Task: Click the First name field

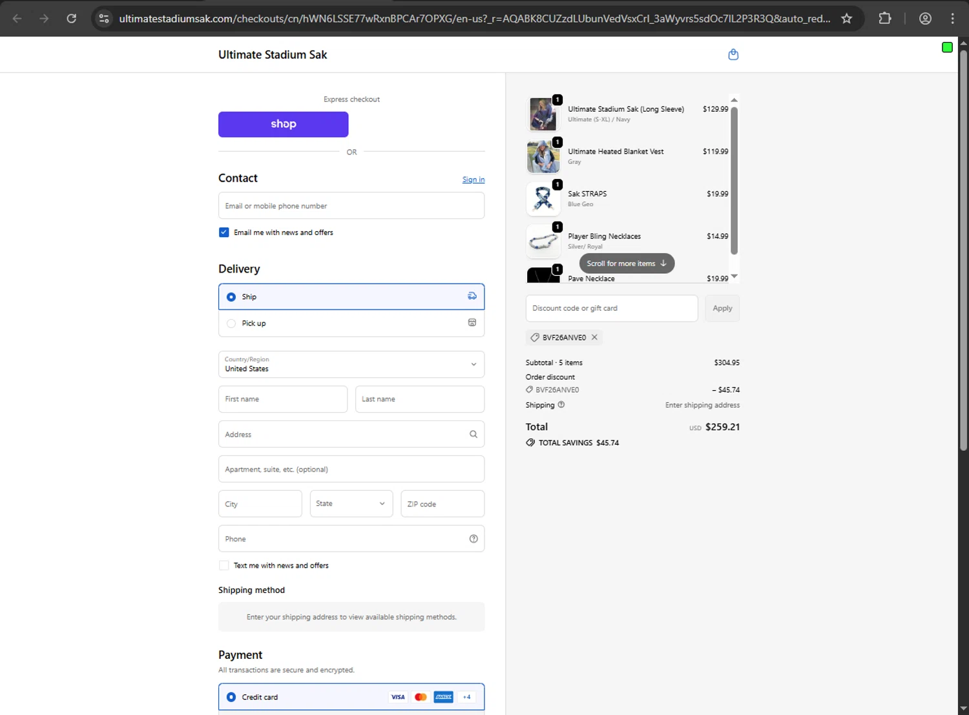Action: click(x=283, y=399)
